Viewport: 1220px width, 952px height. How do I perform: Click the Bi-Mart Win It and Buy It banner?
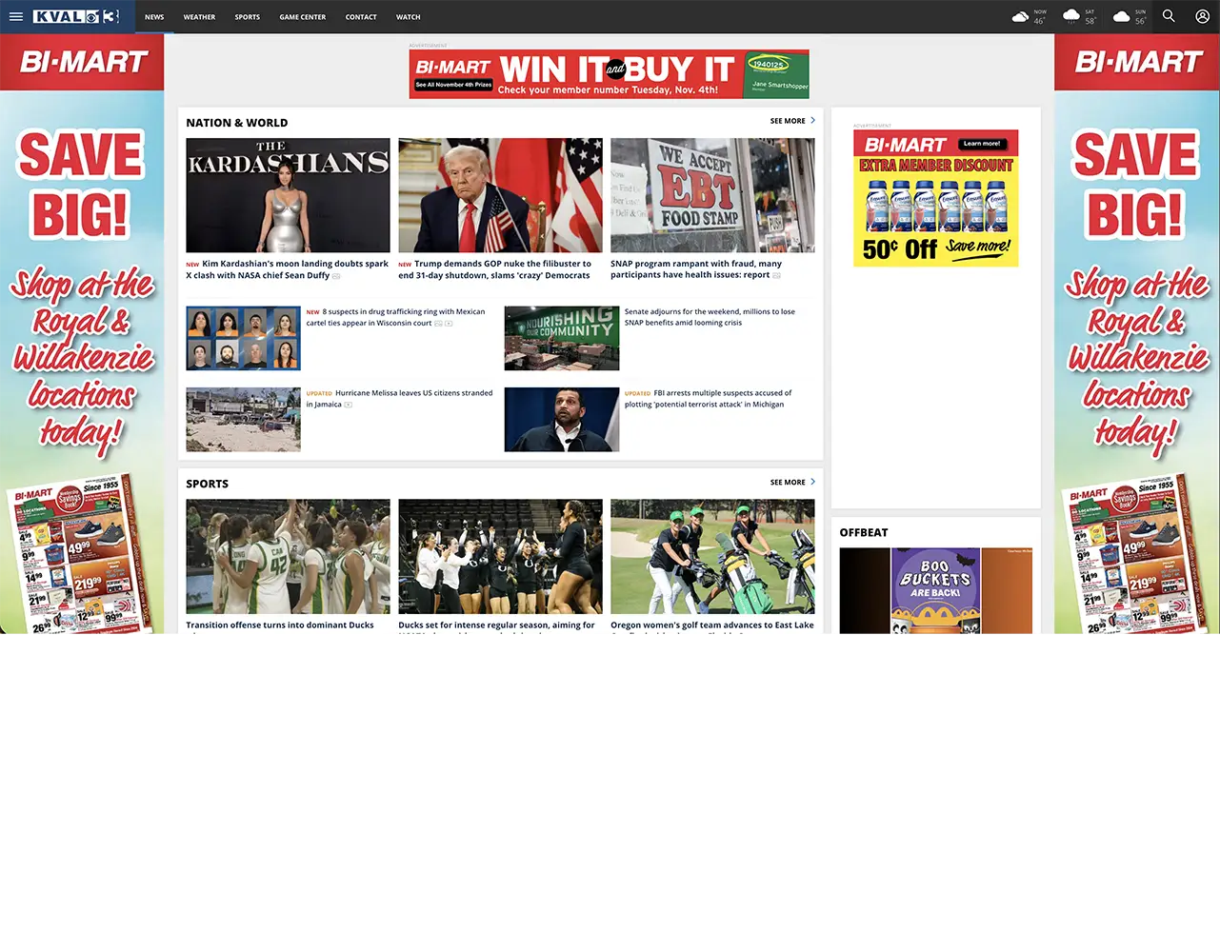pyautogui.click(x=610, y=74)
